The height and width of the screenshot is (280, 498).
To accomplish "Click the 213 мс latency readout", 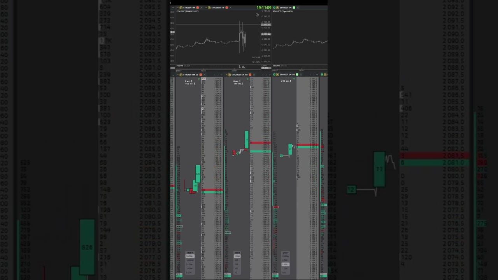I will coord(286,81).
